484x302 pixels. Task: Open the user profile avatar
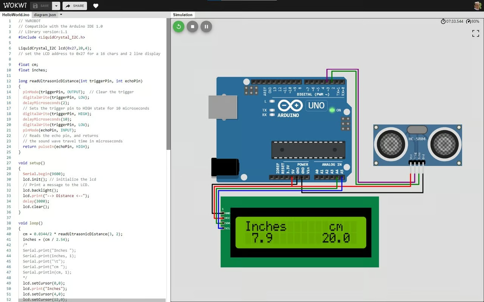[x=478, y=6]
